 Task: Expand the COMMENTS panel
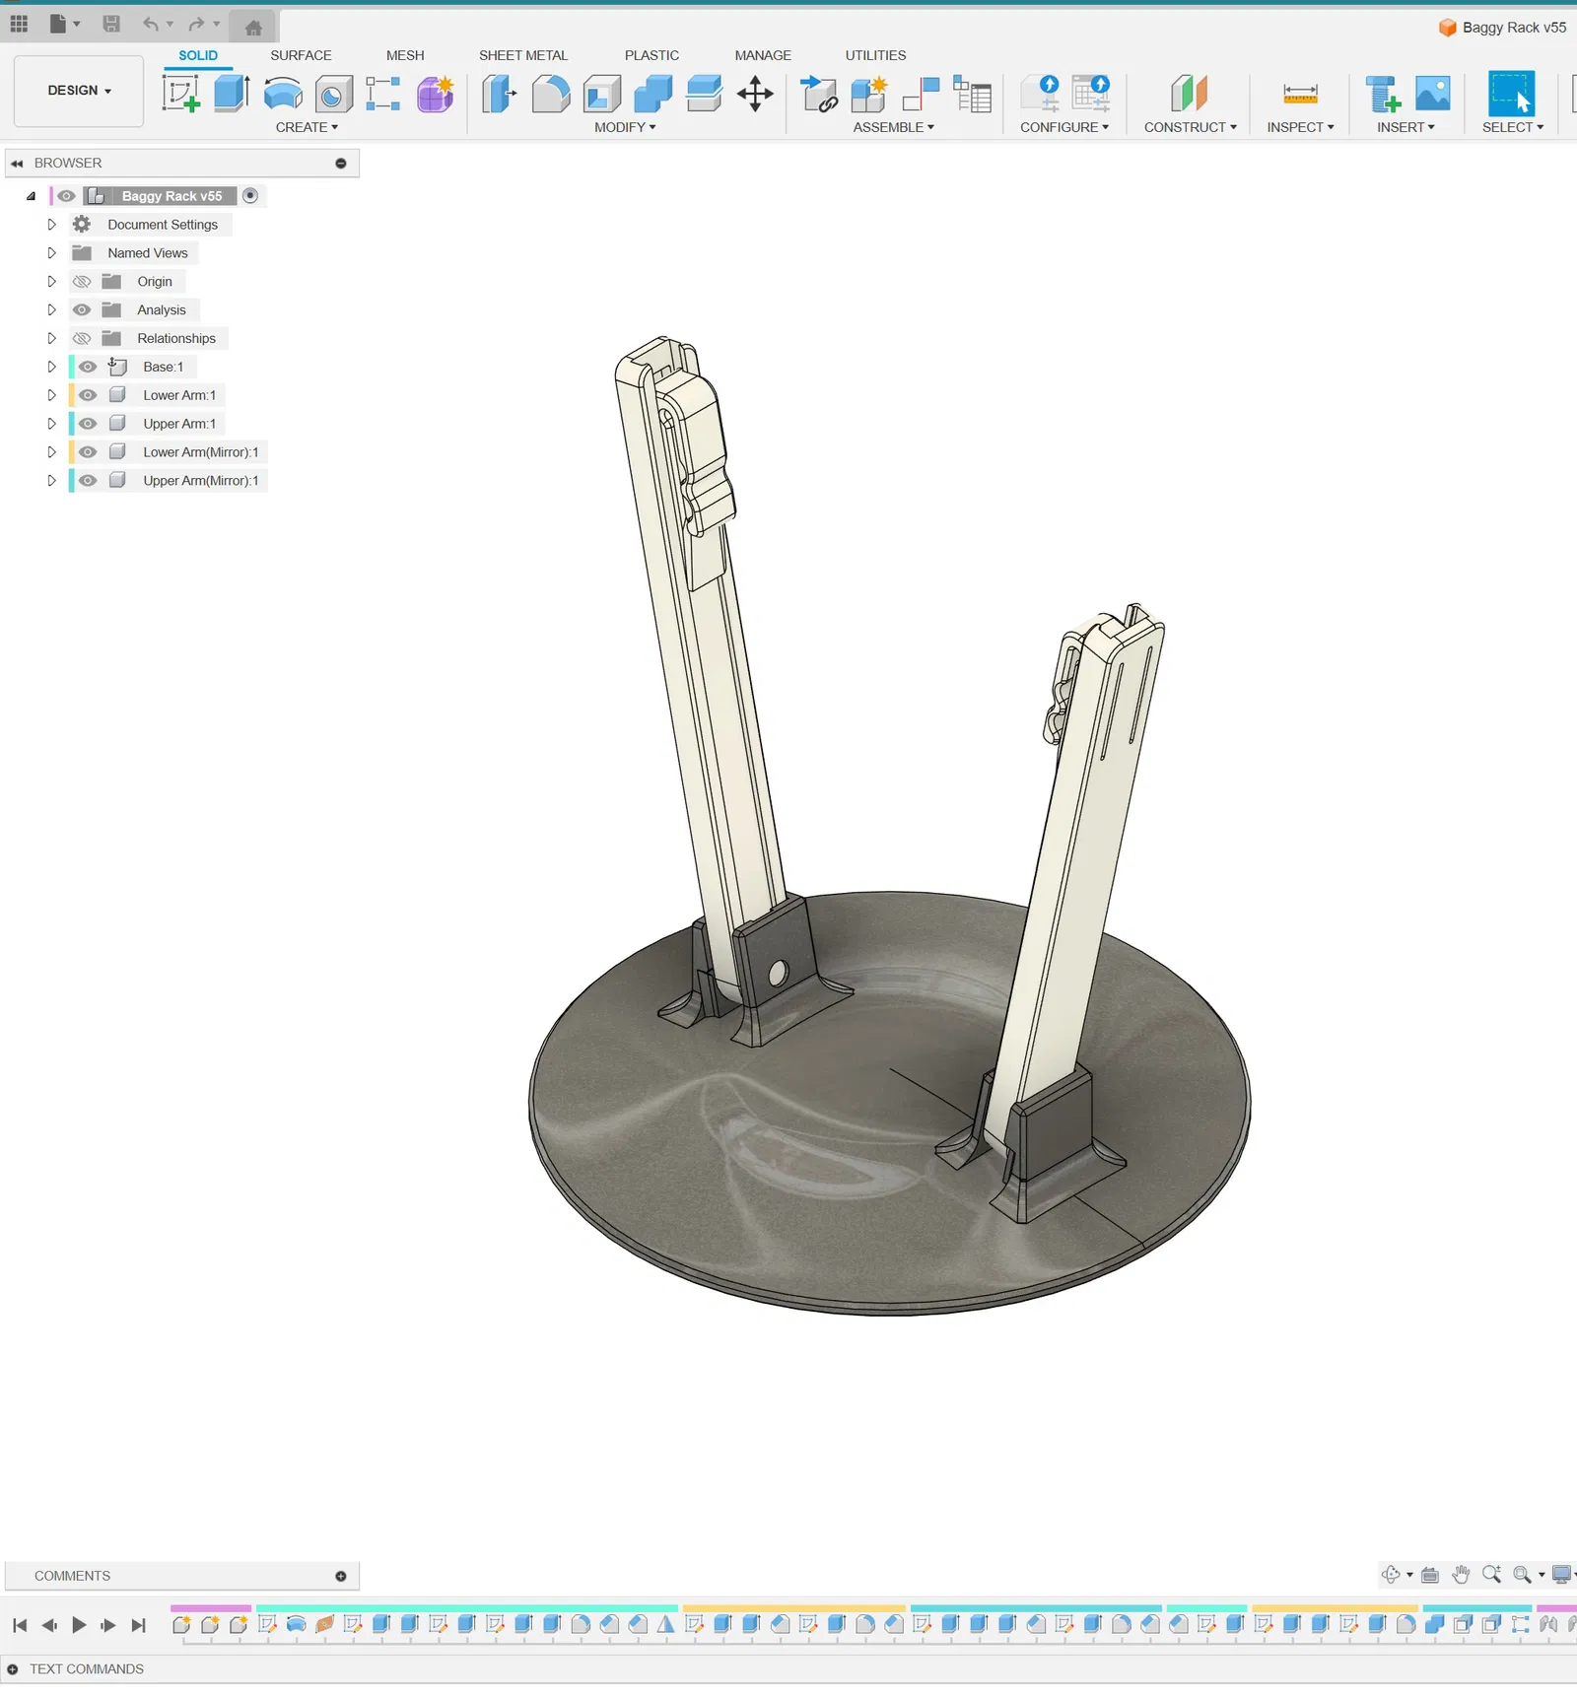[341, 1577]
